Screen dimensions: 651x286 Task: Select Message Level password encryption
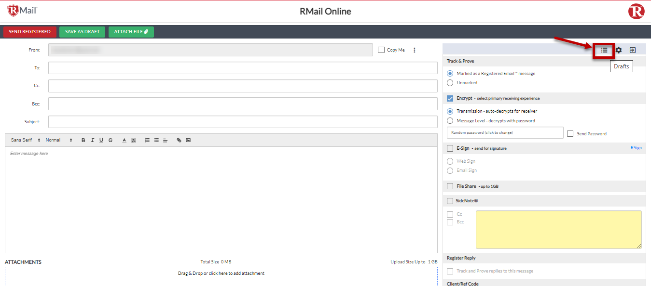coord(450,121)
